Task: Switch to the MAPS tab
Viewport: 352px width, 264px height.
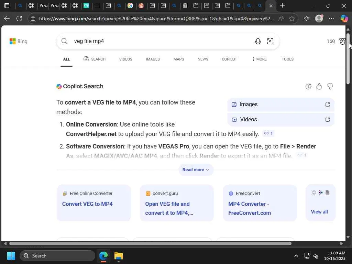Action: point(179,59)
